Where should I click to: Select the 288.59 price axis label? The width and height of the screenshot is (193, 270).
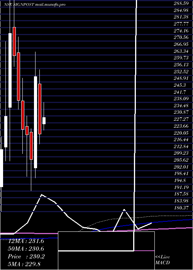[x=181, y=3]
